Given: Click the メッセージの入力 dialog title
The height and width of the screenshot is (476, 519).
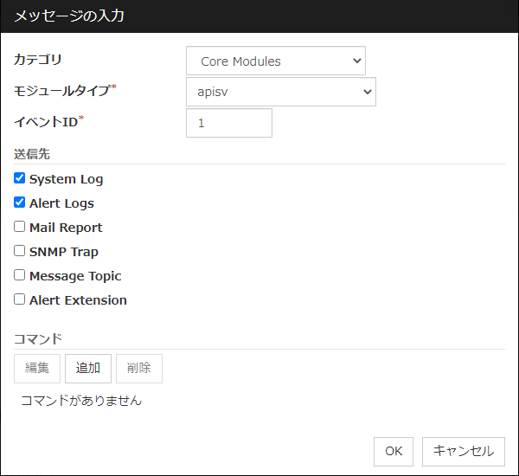Looking at the screenshot, I should pos(69,16).
